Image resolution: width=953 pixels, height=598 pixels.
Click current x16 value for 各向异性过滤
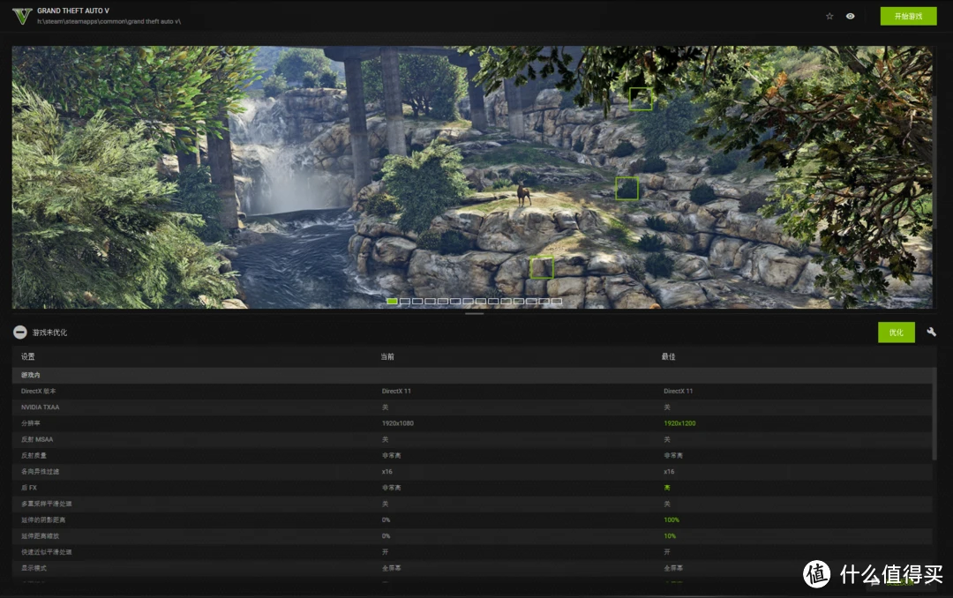(x=387, y=472)
